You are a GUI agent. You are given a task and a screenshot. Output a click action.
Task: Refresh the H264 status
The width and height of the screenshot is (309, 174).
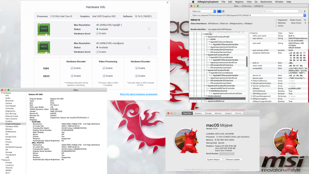click(x=149, y=29)
